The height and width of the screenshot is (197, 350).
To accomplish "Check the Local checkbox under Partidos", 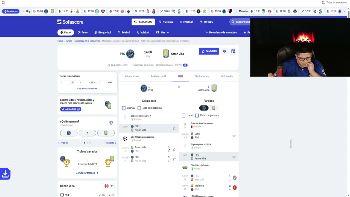I will tap(183, 115).
